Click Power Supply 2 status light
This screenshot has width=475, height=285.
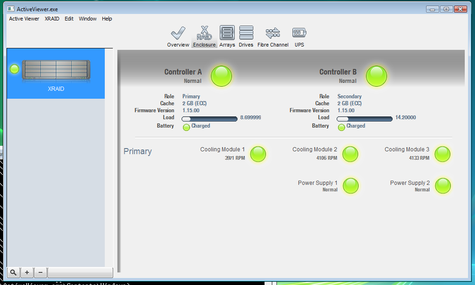(442, 186)
